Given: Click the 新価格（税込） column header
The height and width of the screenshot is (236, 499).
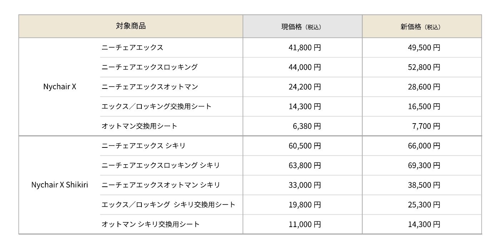Looking at the screenshot, I should click(x=422, y=26).
